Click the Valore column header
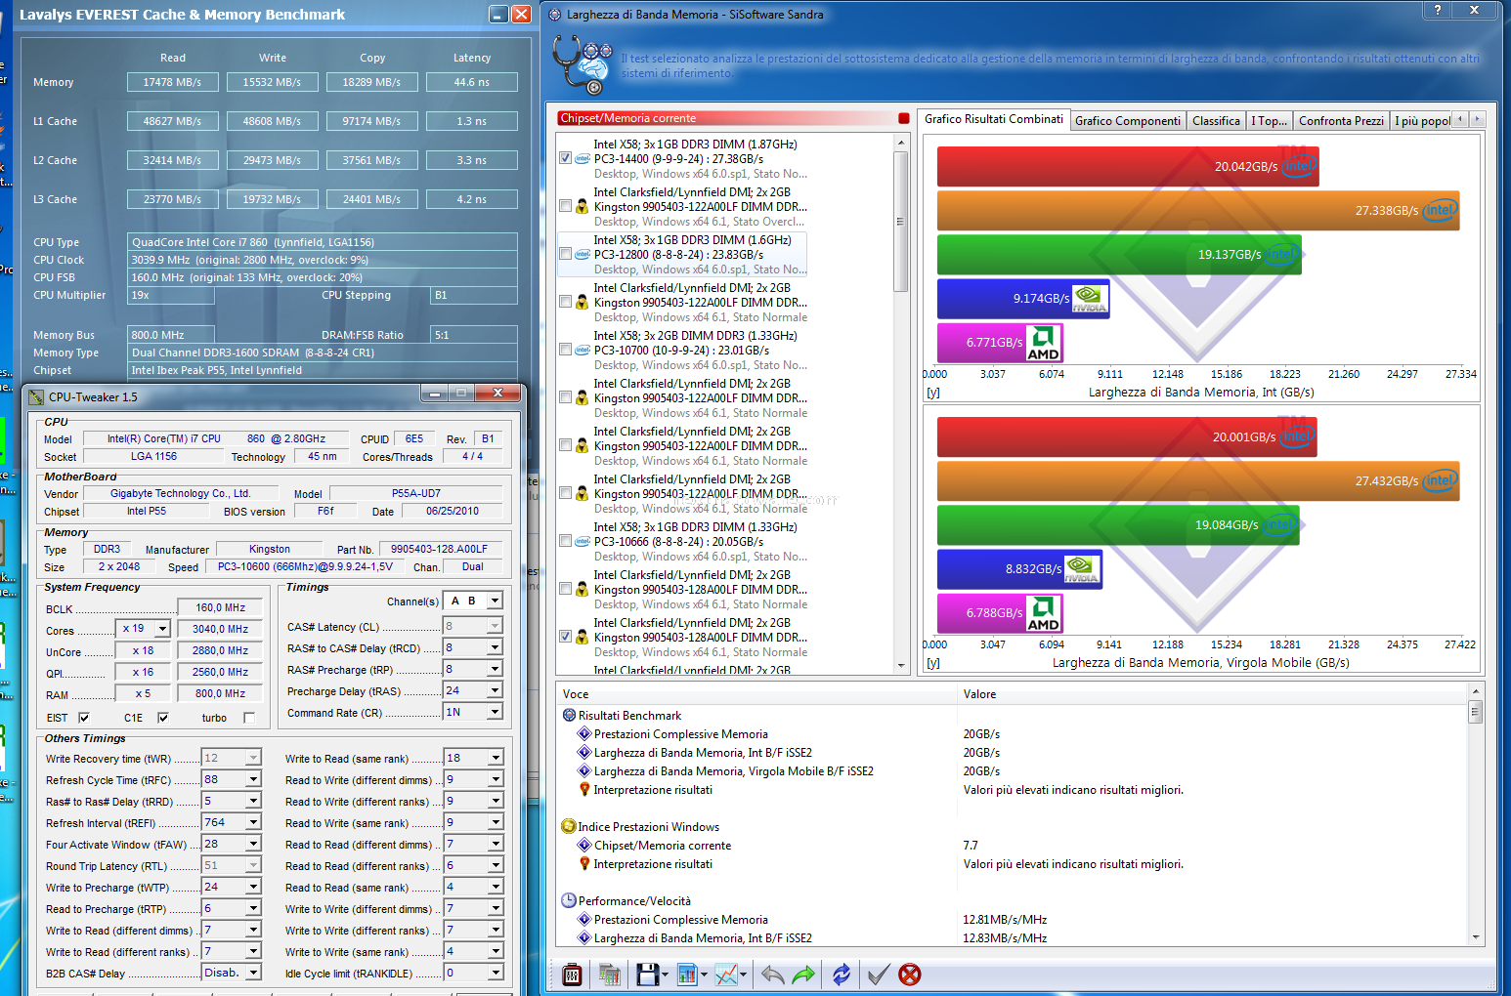The height and width of the screenshot is (996, 1511). [x=1212, y=694]
